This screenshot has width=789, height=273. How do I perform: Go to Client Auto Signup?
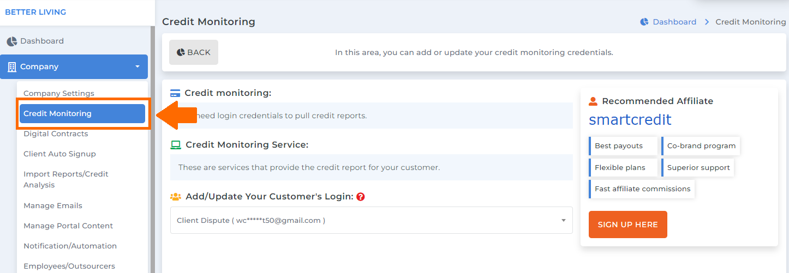(59, 154)
